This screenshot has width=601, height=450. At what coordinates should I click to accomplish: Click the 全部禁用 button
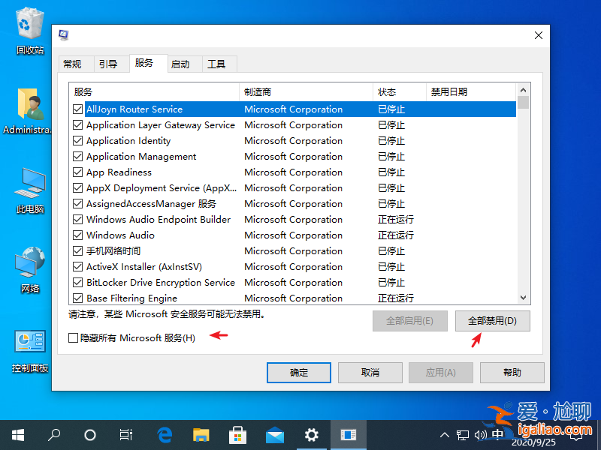pyautogui.click(x=493, y=320)
